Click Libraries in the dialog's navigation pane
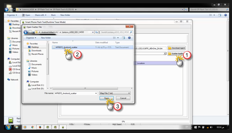Screen dimensions: 232x133 [34, 61]
